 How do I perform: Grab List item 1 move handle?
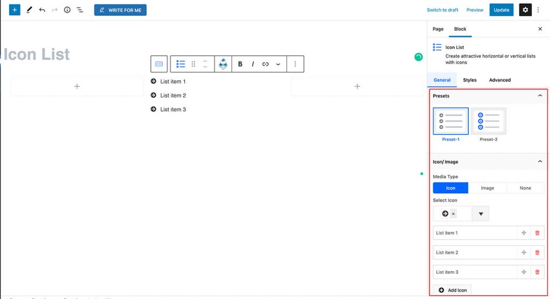524,233
